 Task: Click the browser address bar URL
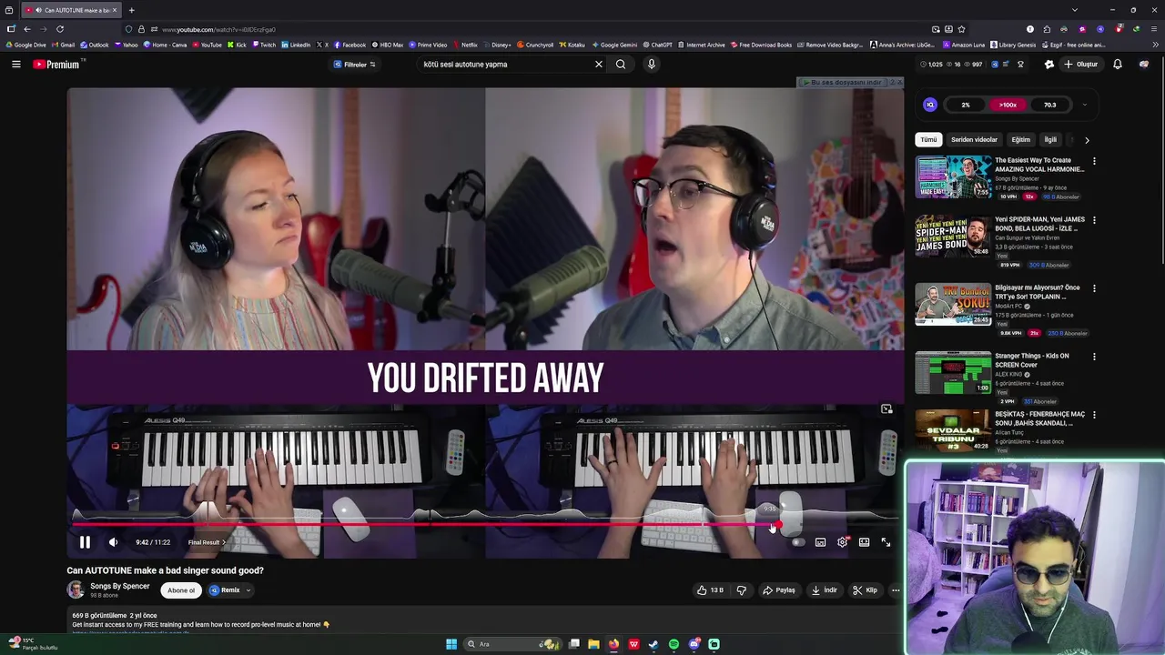[218, 29]
